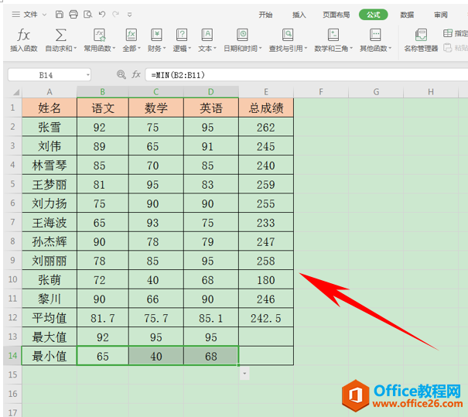Expand the 查找与引用 dropdown arrow
This screenshot has height=417, width=468.
tap(306, 49)
